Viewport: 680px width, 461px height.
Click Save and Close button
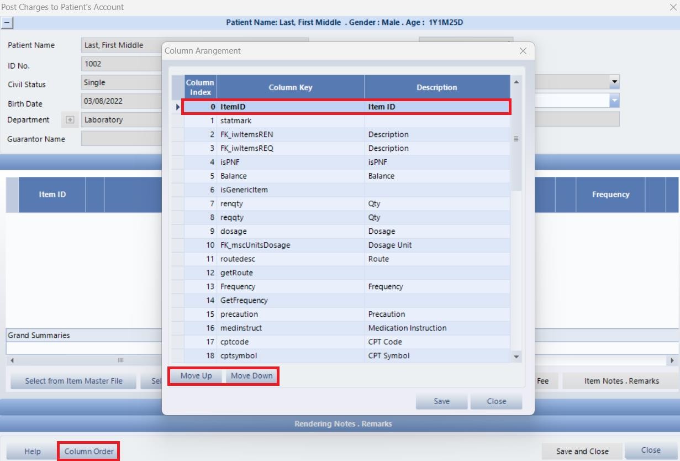[x=582, y=451]
